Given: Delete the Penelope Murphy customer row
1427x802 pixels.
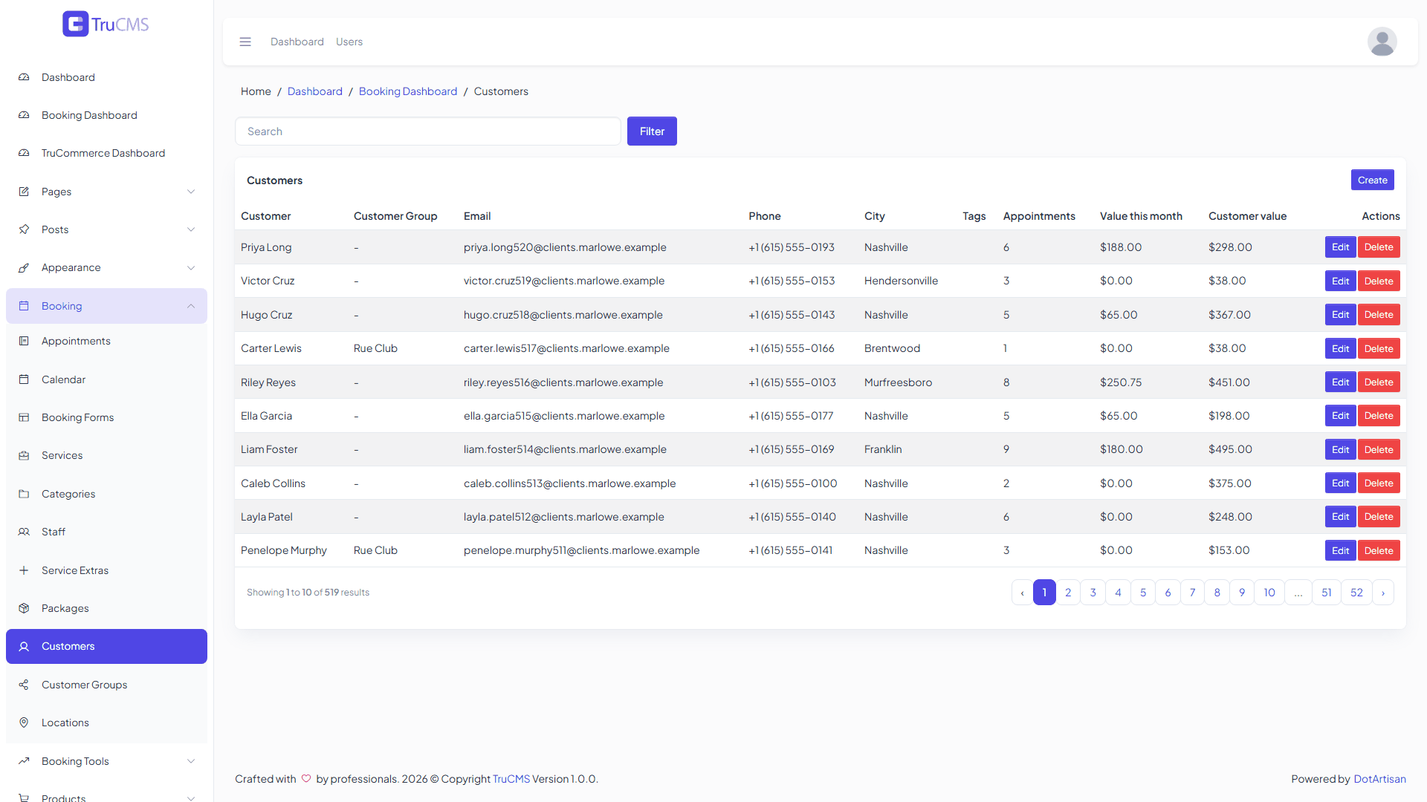Looking at the screenshot, I should point(1379,550).
